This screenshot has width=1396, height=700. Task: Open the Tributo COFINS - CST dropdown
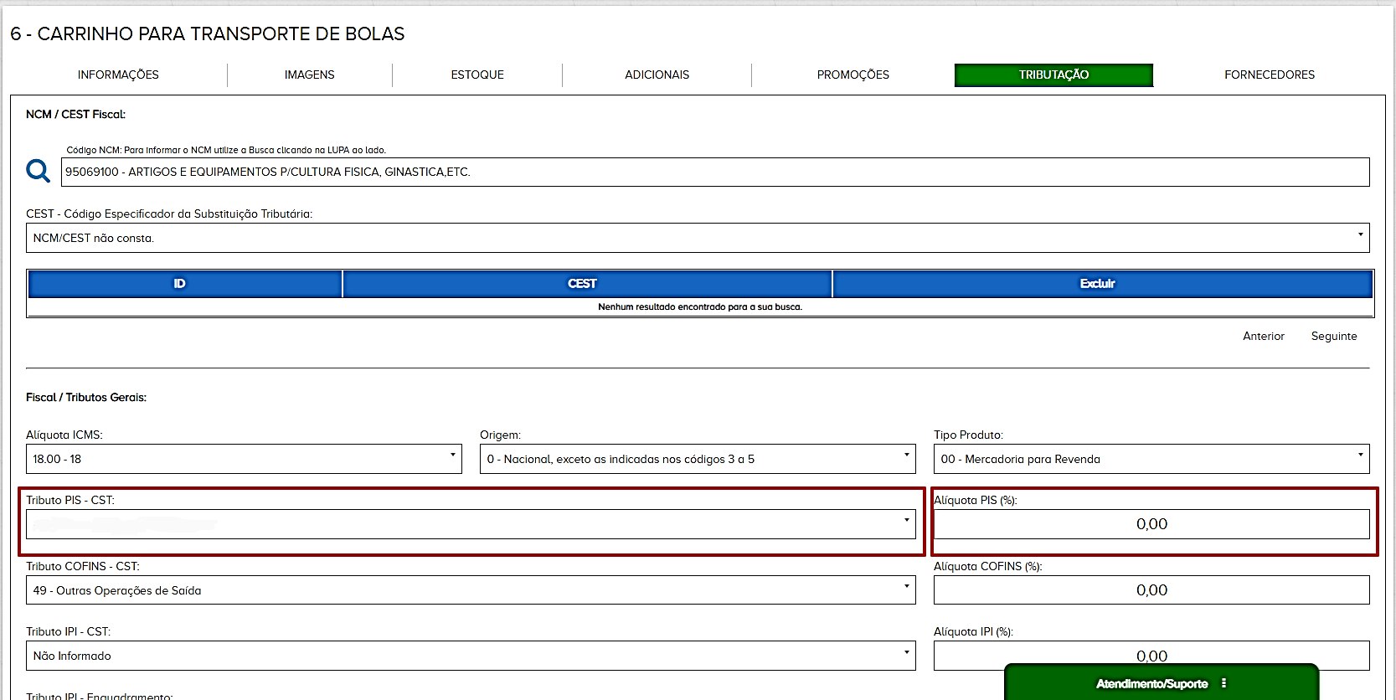(x=471, y=590)
